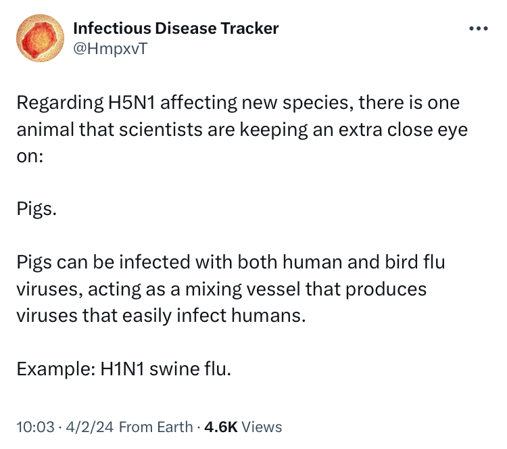This screenshot has width=507, height=449.
Task: Click the words extra close eye
Action: (x=403, y=130)
